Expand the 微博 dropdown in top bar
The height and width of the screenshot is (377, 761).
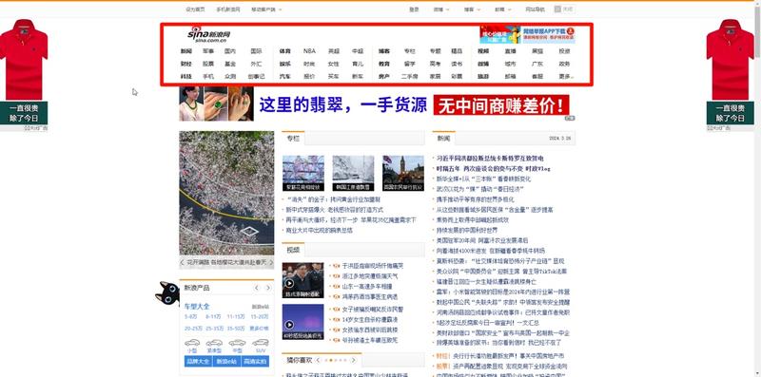point(441,9)
